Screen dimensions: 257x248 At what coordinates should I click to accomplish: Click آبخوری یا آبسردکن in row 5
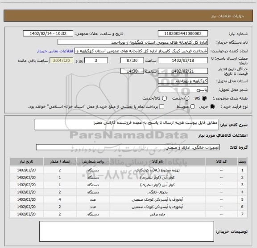pyautogui.click(x=158, y=199)
